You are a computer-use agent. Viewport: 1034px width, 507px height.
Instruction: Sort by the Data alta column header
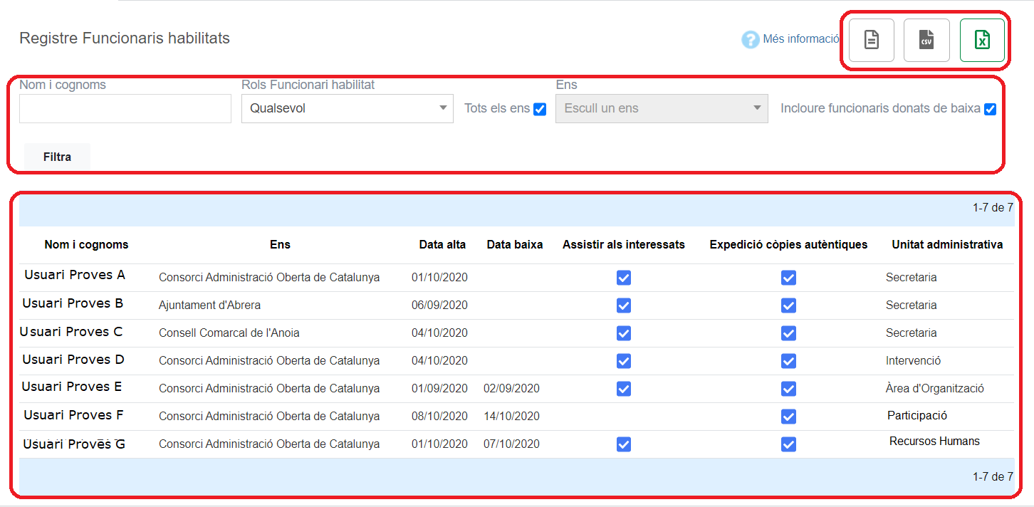click(x=442, y=245)
